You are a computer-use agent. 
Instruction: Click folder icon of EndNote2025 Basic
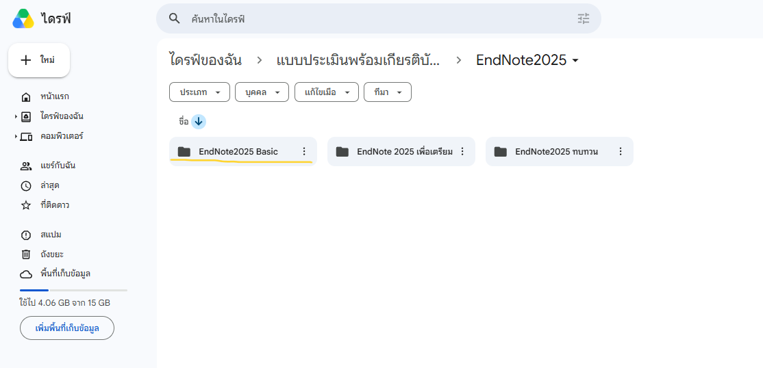pos(184,152)
